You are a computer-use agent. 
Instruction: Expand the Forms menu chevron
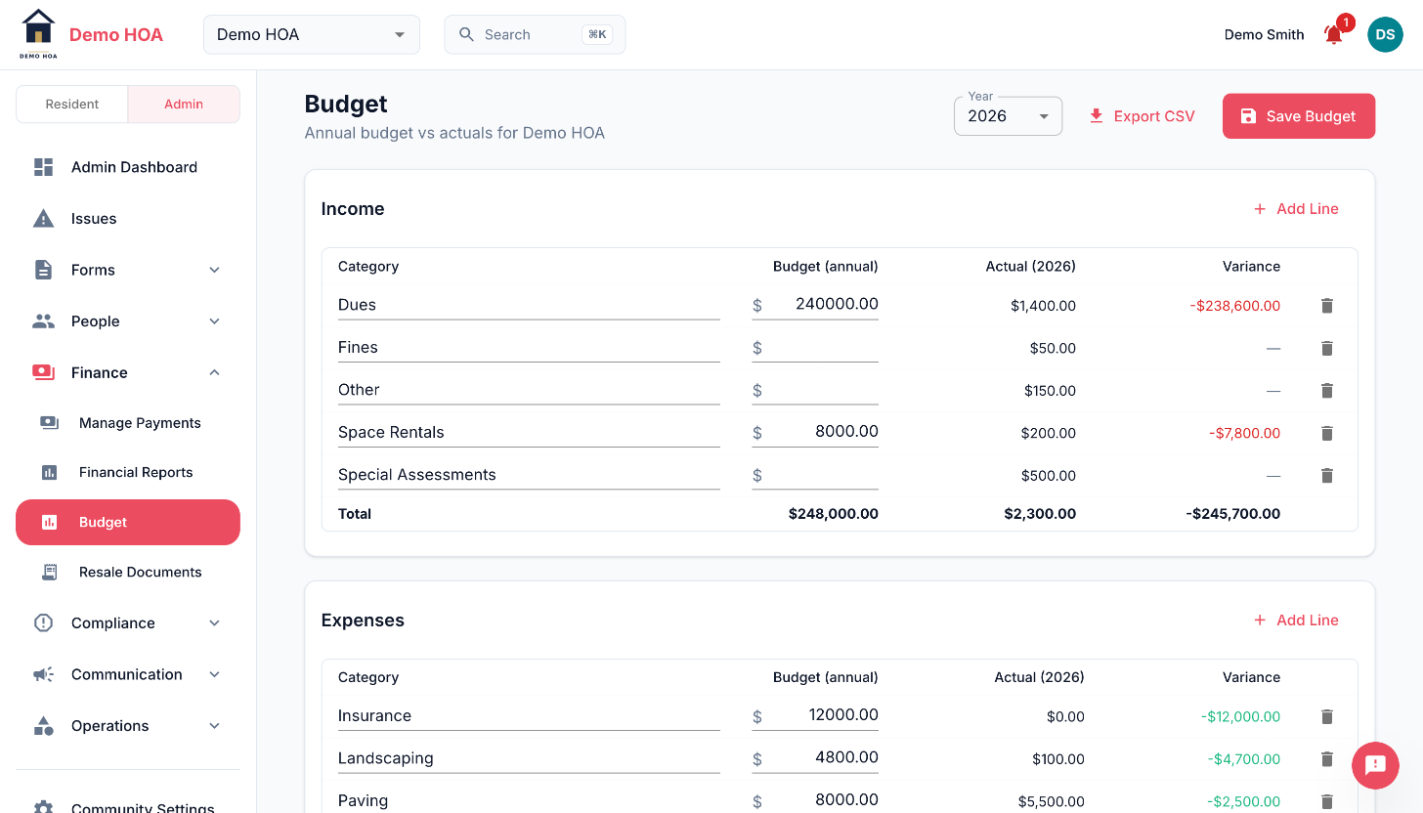pyautogui.click(x=215, y=270)
